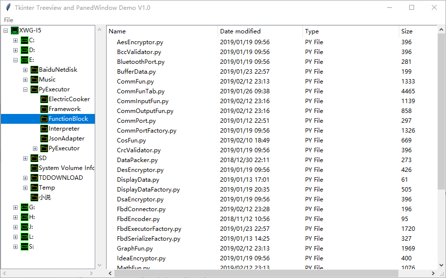Expand the Temp folder node
446x278 pixels.
(x=26, y=188)
